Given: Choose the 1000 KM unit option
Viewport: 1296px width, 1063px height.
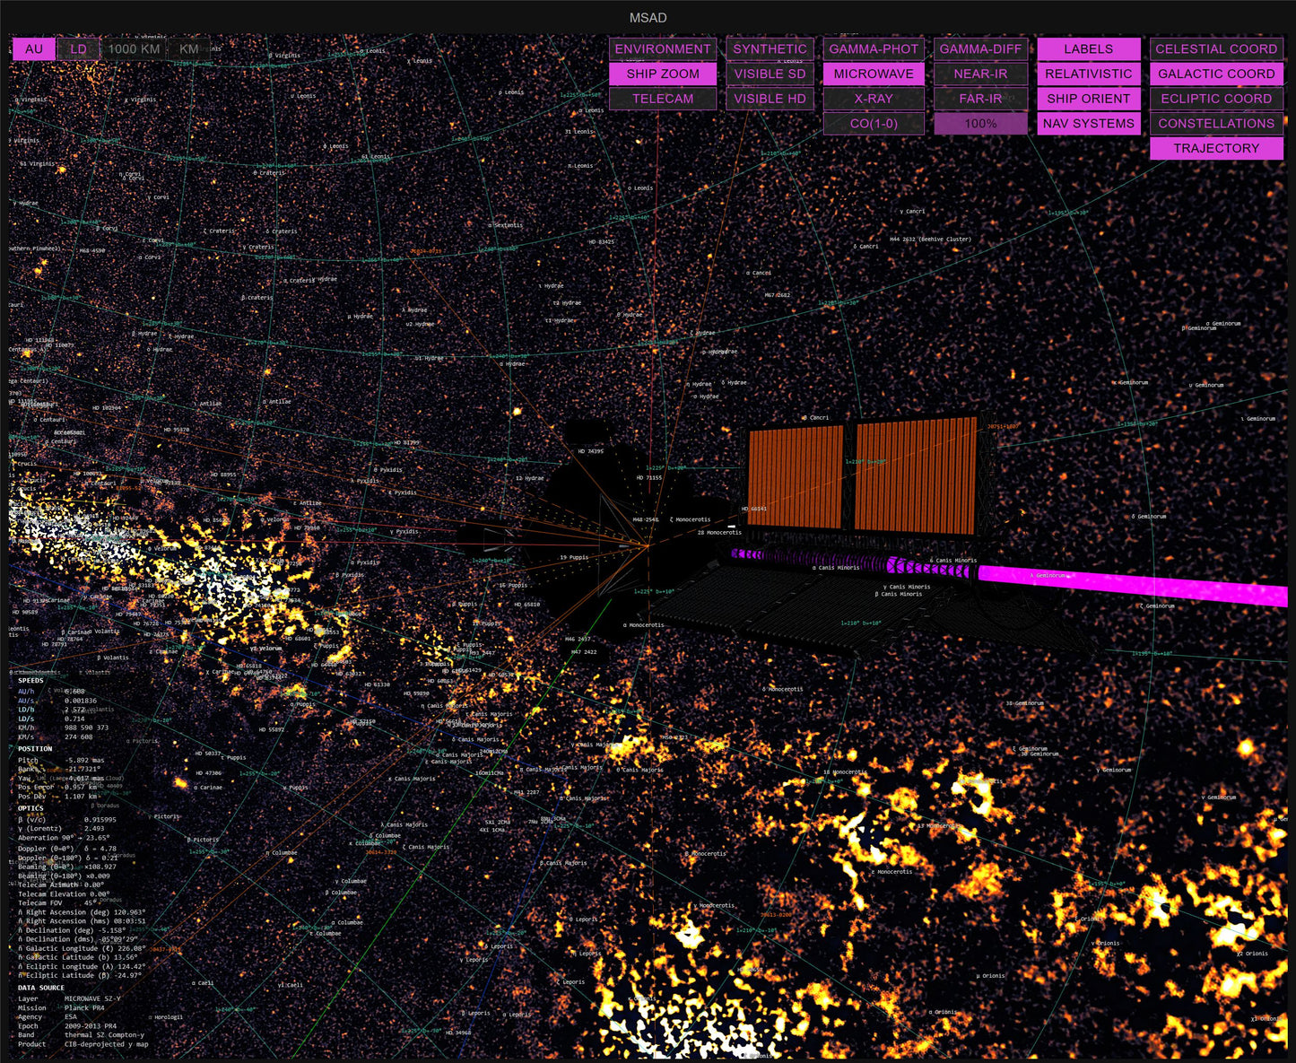Looking at the screenshot, I should [135, 49].
